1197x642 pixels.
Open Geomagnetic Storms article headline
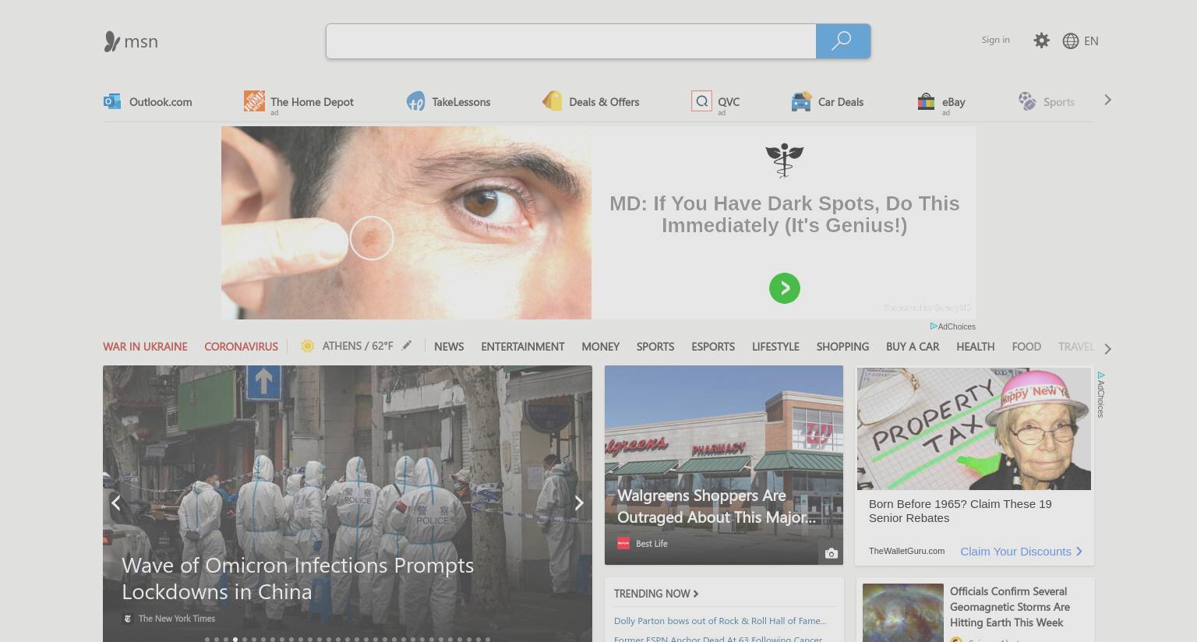coord(1010,607)
